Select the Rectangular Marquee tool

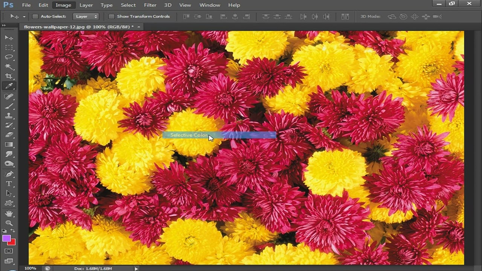(x=9, y=47)
